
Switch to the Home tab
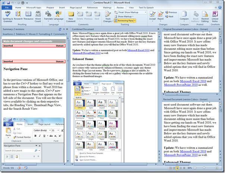tap(18, 7)
